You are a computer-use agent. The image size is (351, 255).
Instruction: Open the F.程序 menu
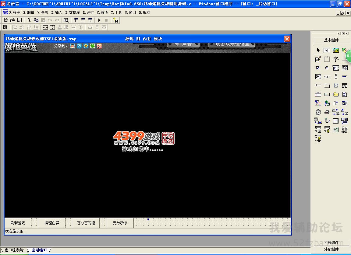15,12
